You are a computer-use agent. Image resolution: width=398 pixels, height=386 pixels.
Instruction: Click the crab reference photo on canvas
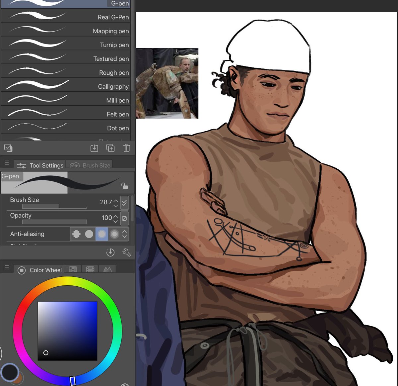tap(167, 83)
